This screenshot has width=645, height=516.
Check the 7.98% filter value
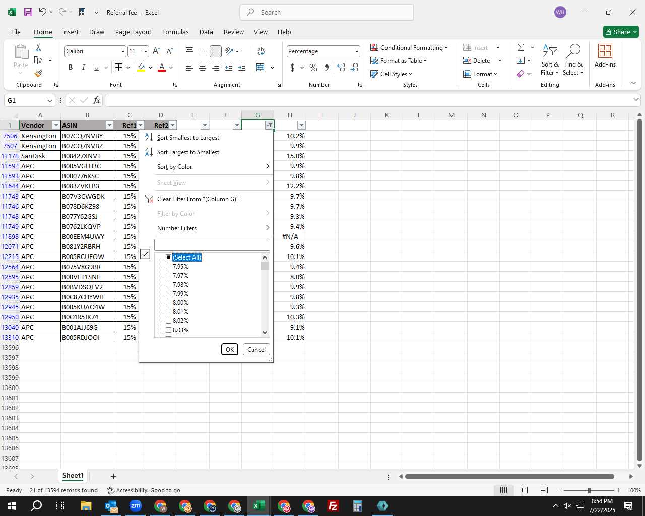click(x=169, y=285)
